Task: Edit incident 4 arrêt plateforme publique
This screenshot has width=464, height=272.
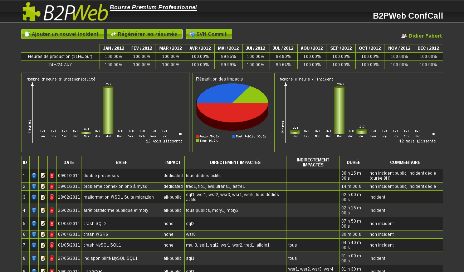Action: (x=43, y=210)
